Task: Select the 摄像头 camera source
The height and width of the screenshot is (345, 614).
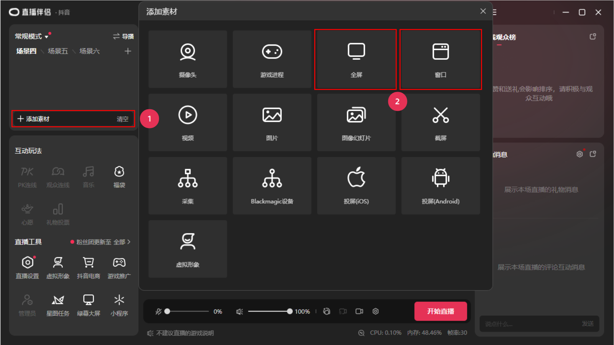Action: coord(188,59)
